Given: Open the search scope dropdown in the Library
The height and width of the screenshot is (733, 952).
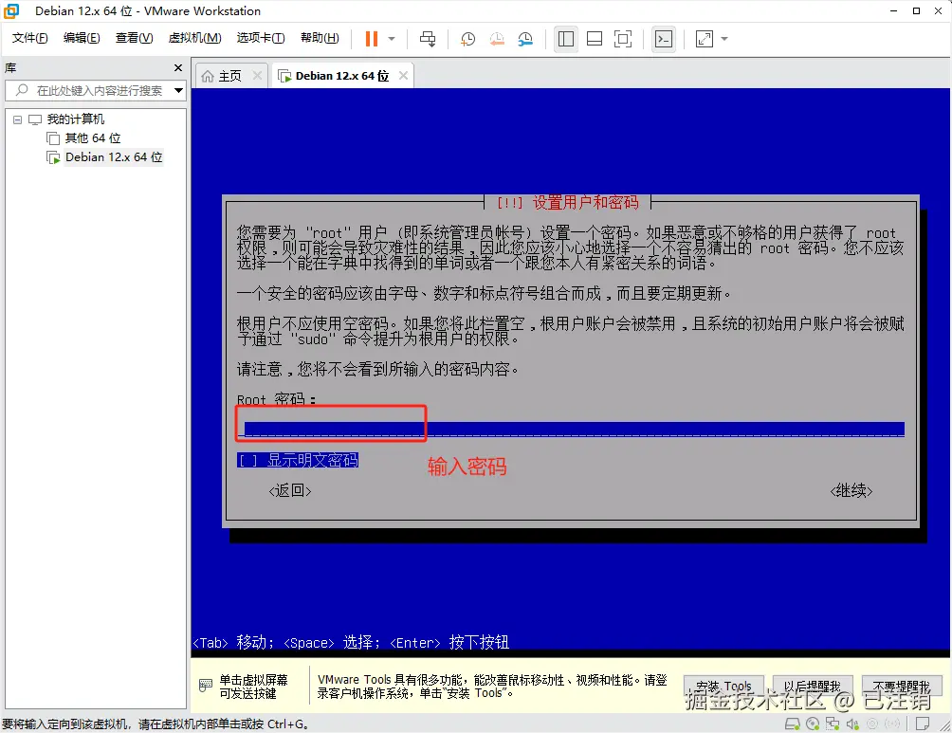Looking at the screenshot, I should coord(178,90).
